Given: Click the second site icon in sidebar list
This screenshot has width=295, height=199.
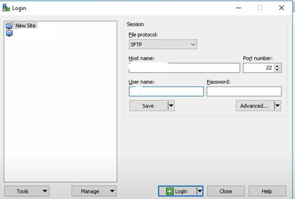Looking at the screenshot, I should 9,33.
